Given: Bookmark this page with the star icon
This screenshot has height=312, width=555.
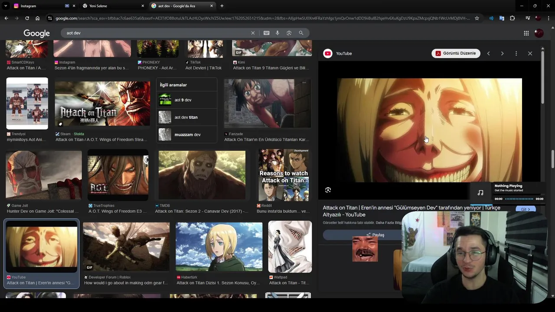Looking at the screenshot, I should tap(477, 18).
